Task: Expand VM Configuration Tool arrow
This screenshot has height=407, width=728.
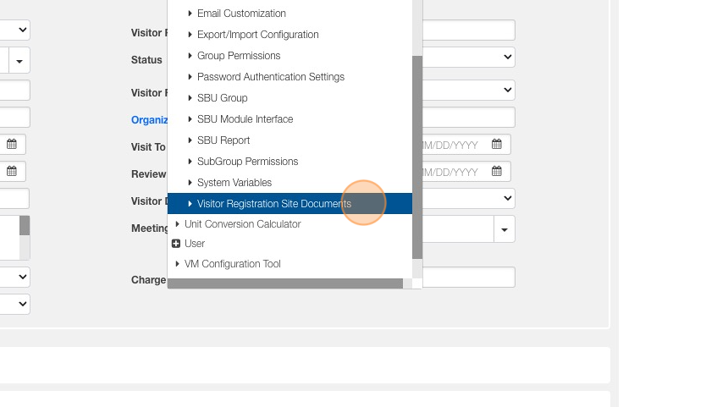Action: pyautogui.click(x=178, y=264)
